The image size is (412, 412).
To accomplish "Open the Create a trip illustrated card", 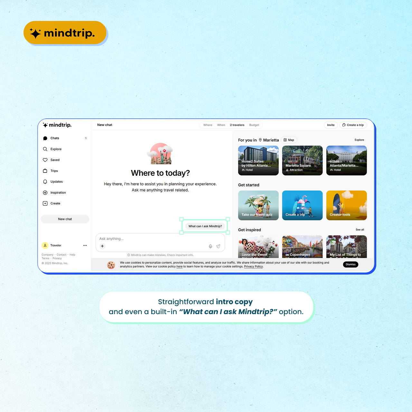I will pos(302,205).
